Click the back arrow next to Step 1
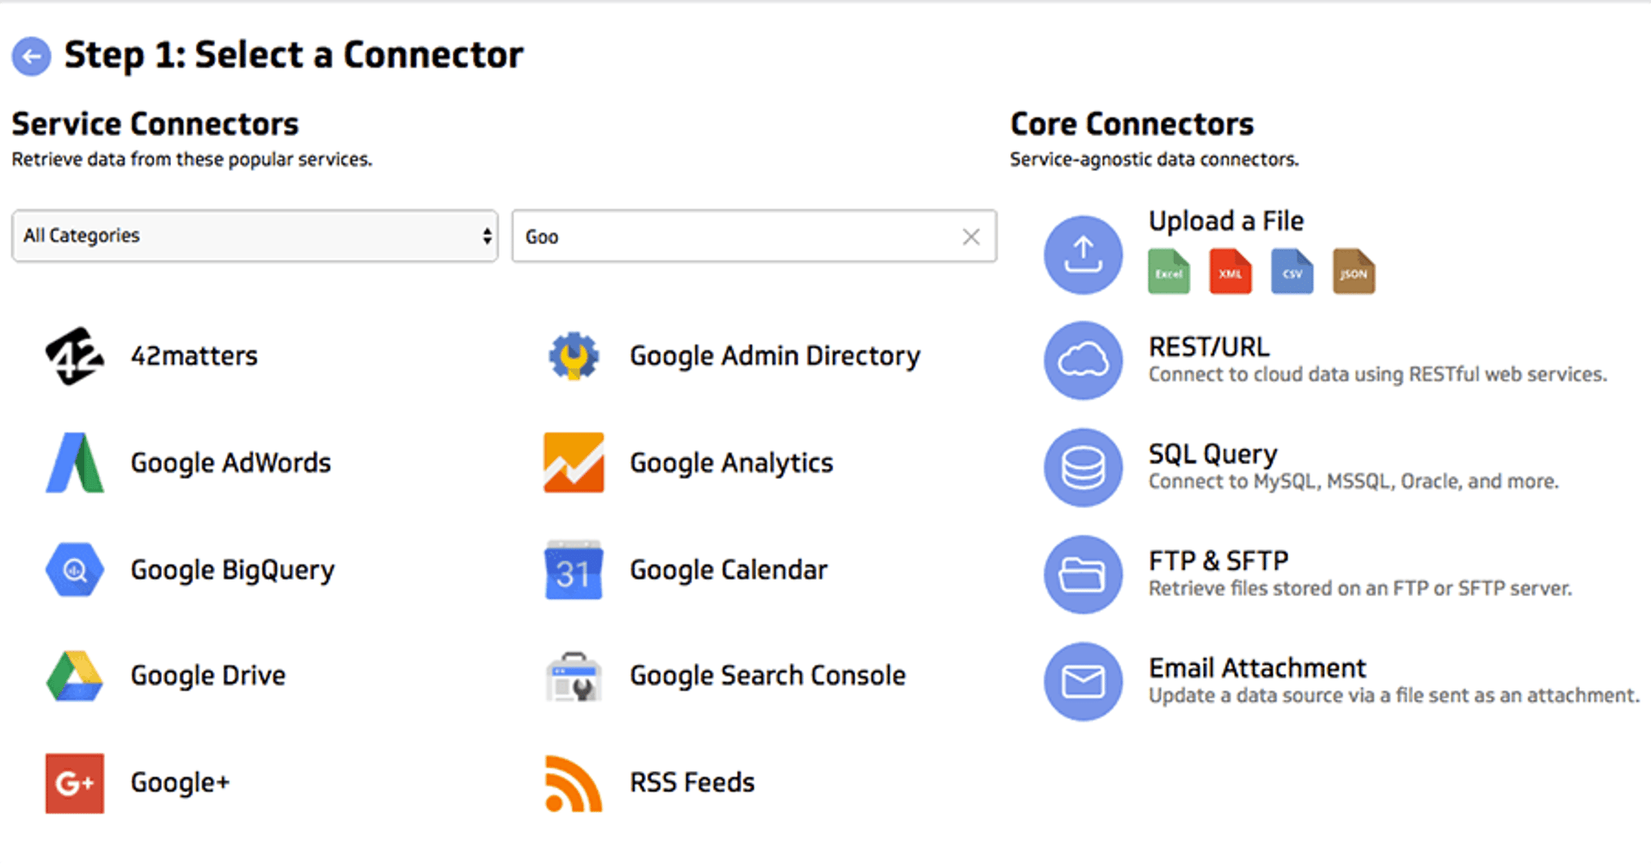1651x865 pixels. click(31, 56)
